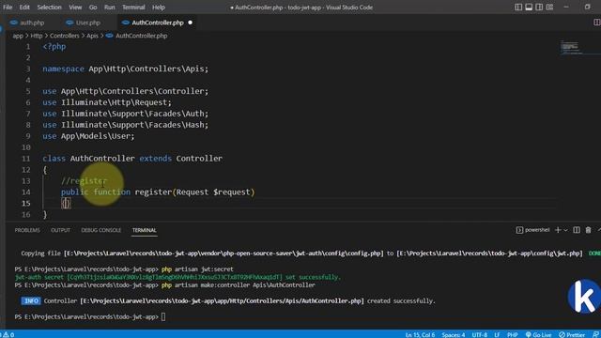This screenshot has height=338, width=601.
Task: Open the DEBUG CONSOLE panel tab
Action: click(101, 230)
